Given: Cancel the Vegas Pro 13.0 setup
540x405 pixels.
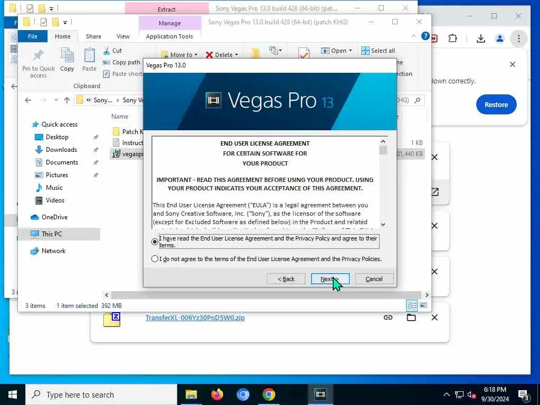Looking at the screenshot, I should (374, 279).
